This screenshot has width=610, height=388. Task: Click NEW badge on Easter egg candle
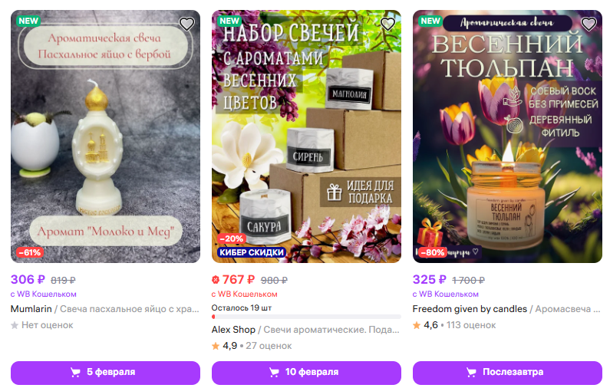28,21
